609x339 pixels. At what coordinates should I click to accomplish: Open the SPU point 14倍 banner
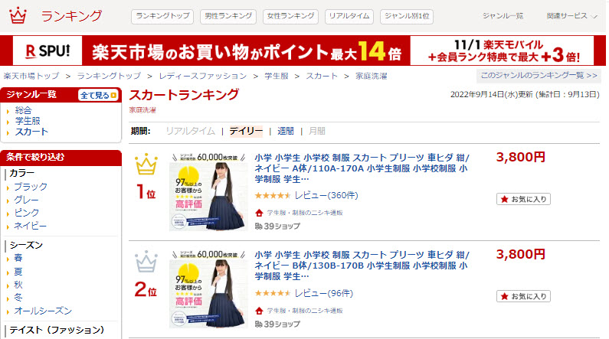click(303, 51)
